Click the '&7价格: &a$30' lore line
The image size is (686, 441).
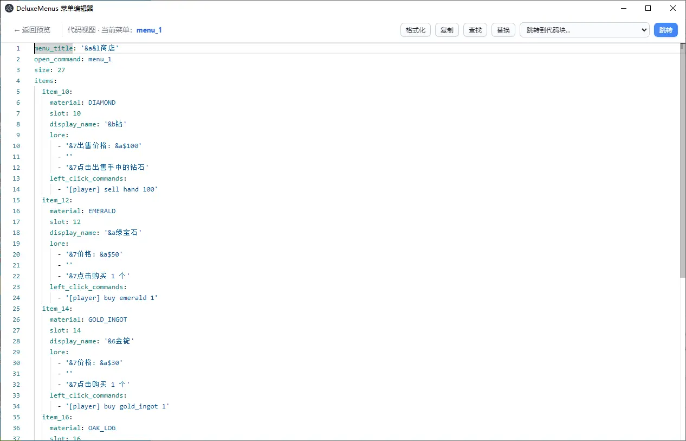[x=90, y=363]
